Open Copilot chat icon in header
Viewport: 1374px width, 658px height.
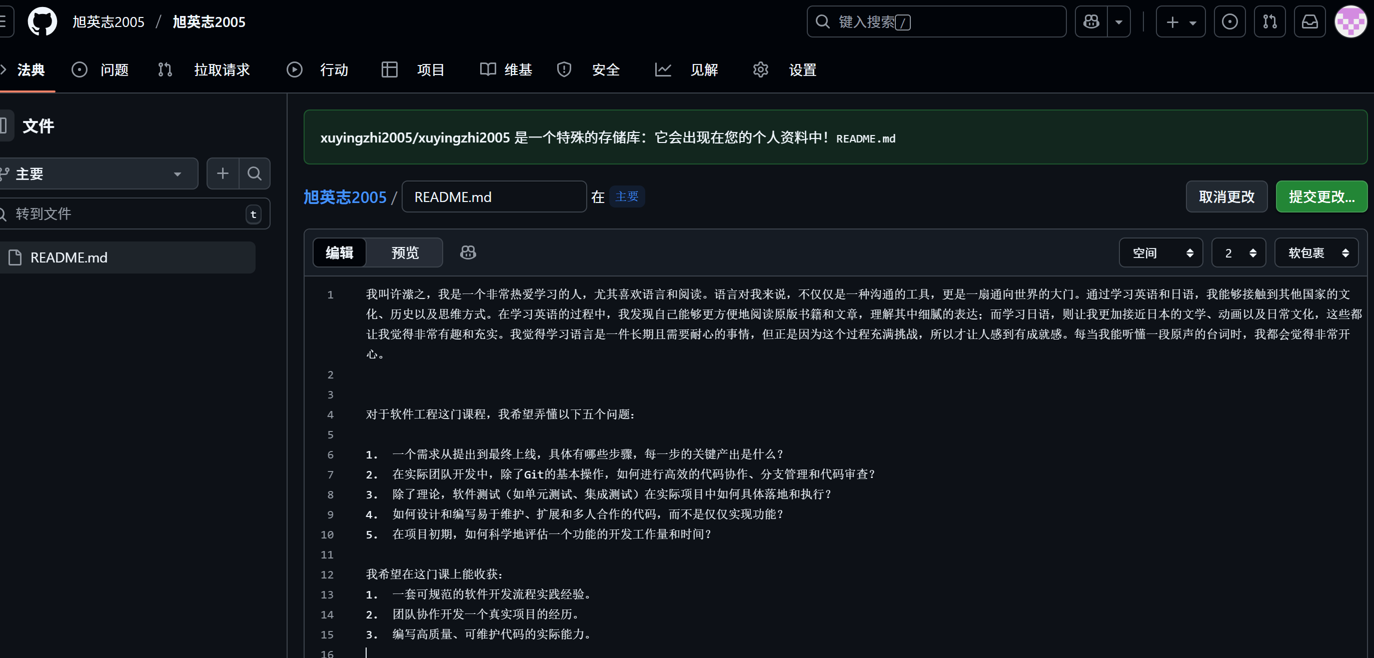1091,22
